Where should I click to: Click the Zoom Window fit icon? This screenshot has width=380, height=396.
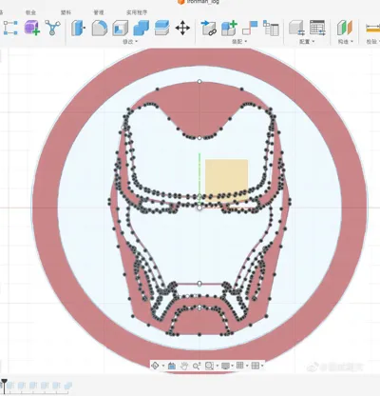click(209, 366)
